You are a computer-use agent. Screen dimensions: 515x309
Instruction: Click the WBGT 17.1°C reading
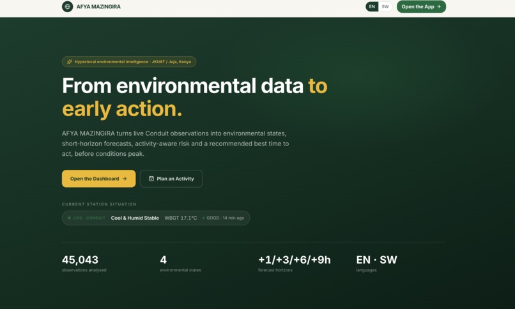pyautogui.click(x=181, y=218)
